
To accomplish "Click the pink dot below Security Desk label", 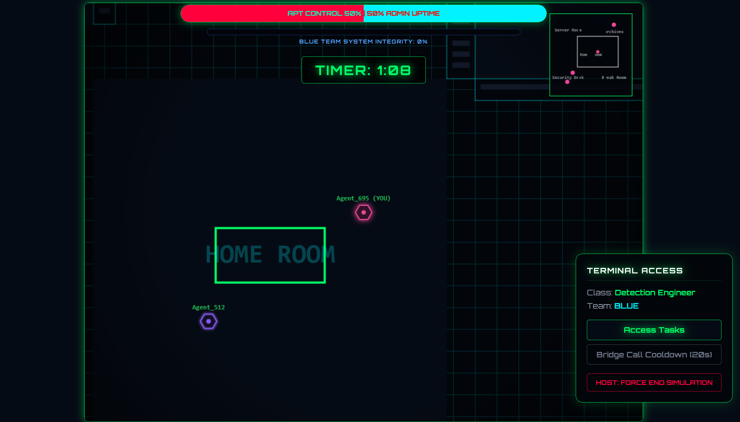I will click(x=567, y=82).
